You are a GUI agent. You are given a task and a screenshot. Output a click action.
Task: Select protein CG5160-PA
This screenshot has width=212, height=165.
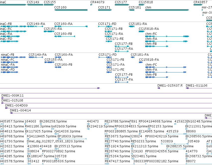tap(58, 57)
